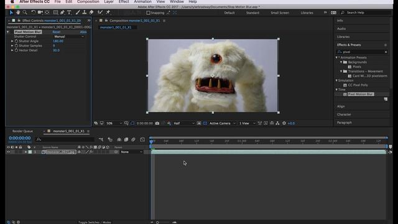398x224 pixels.
Task: Open the Shutter Control Manual dropdown
Action: pyautogui.click(x=68, y=37)
